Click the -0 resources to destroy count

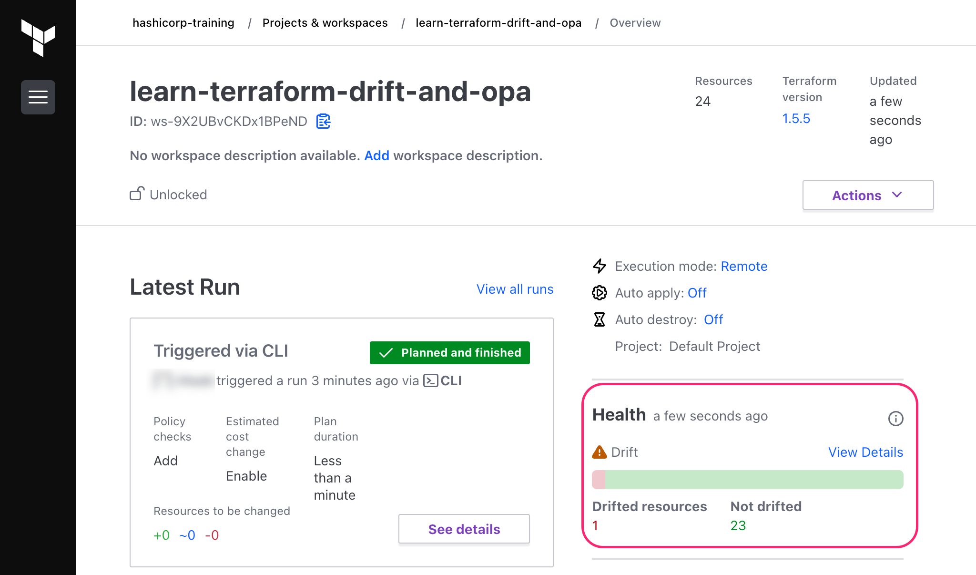[212, 535]
